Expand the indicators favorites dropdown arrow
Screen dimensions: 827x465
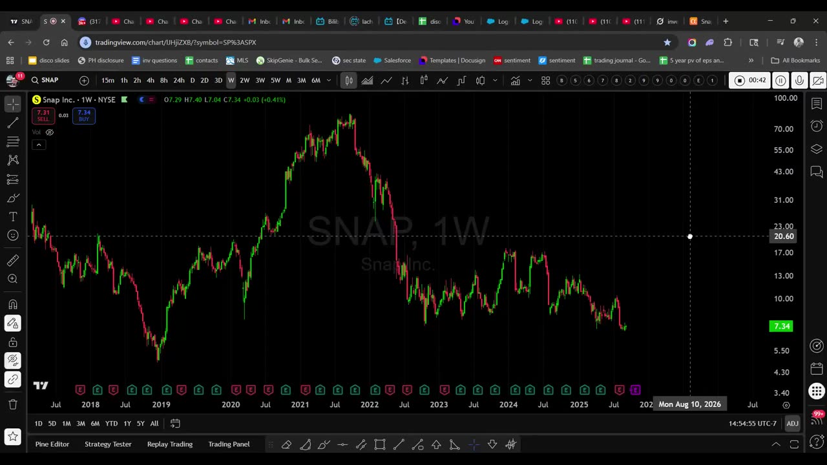530,80
